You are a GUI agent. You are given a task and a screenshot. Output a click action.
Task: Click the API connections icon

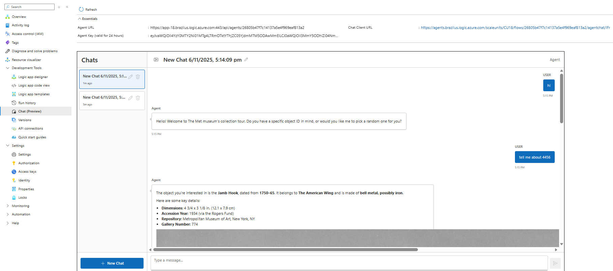coord(14,129)
